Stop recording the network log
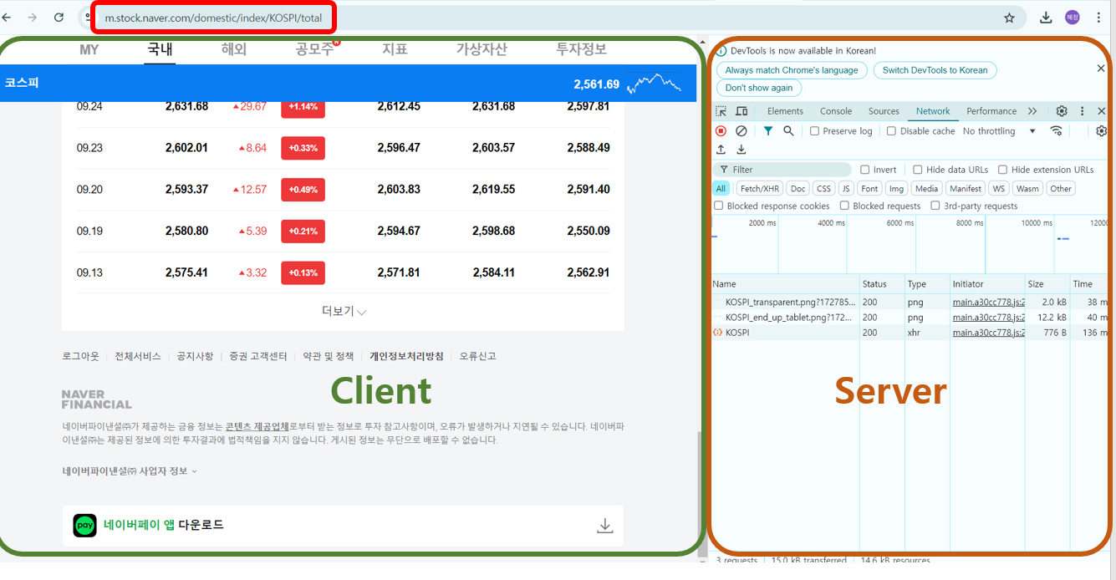This screenshot has width=1116, height=580. click(x=721, y=131)
